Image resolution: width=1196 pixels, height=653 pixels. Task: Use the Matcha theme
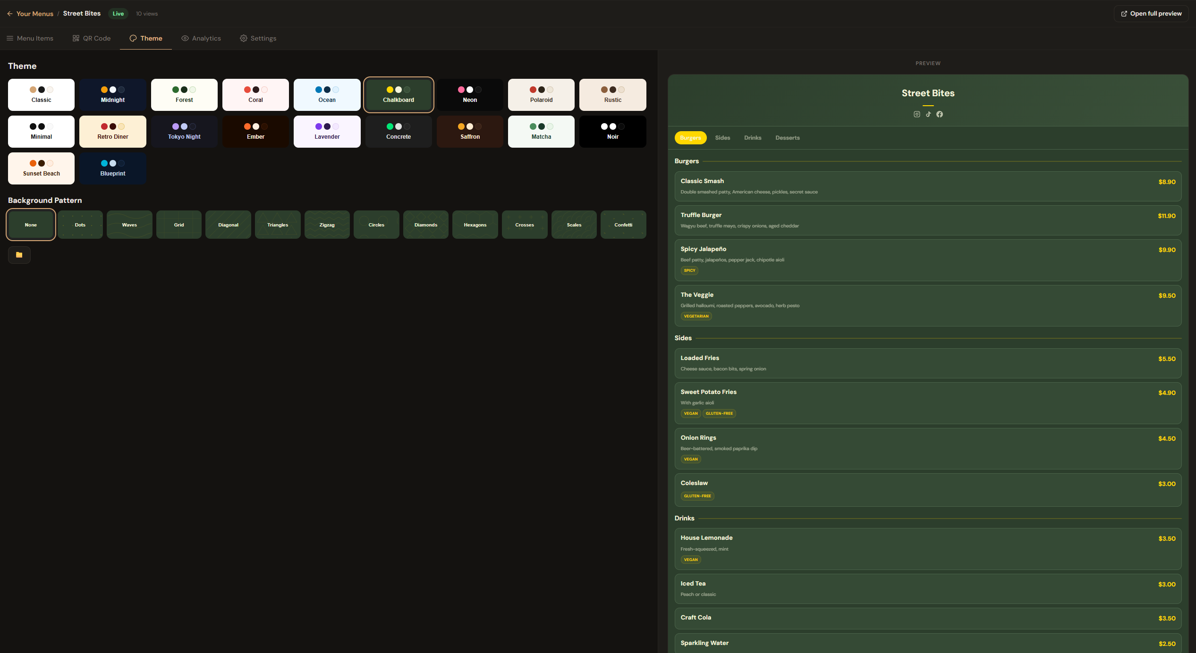click(x=541, y=132)
